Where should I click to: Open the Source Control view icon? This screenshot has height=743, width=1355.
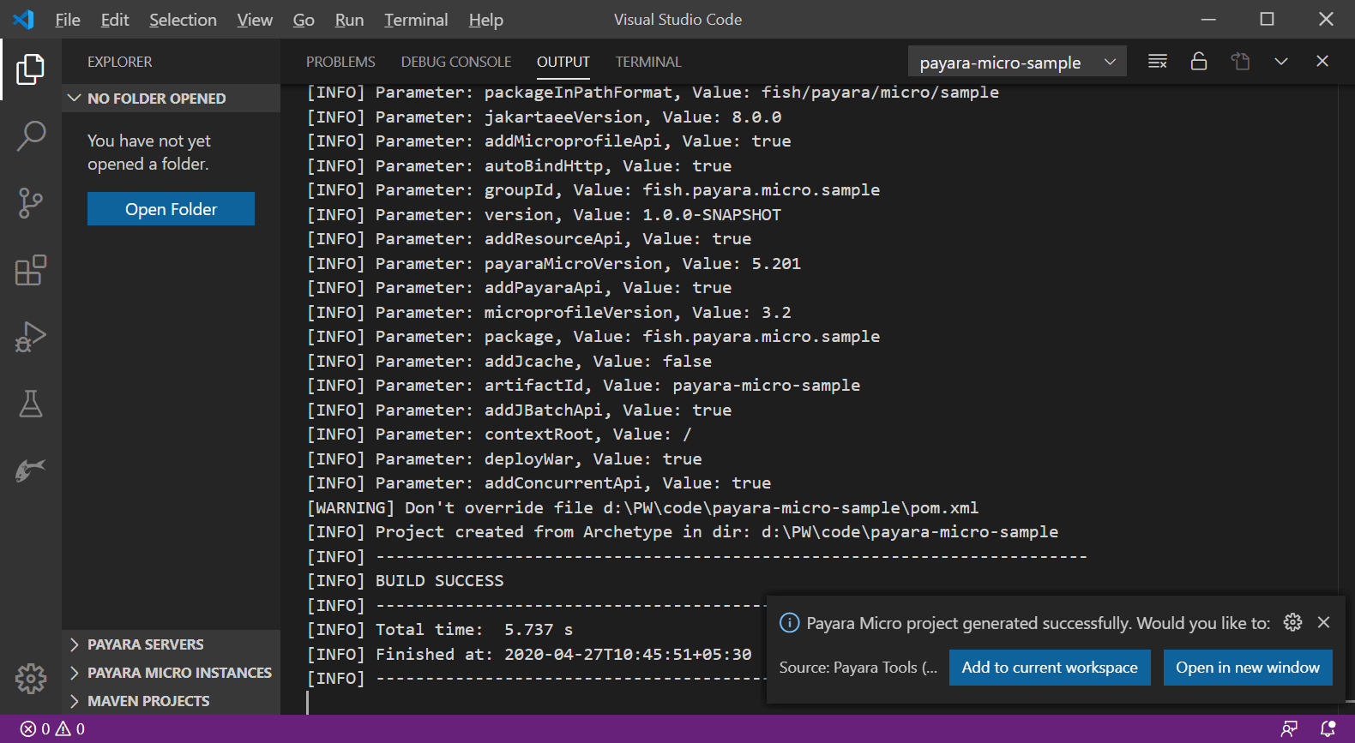31,203
